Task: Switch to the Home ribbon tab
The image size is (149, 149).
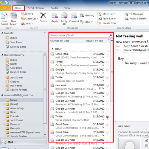Action: click(18, 8)
